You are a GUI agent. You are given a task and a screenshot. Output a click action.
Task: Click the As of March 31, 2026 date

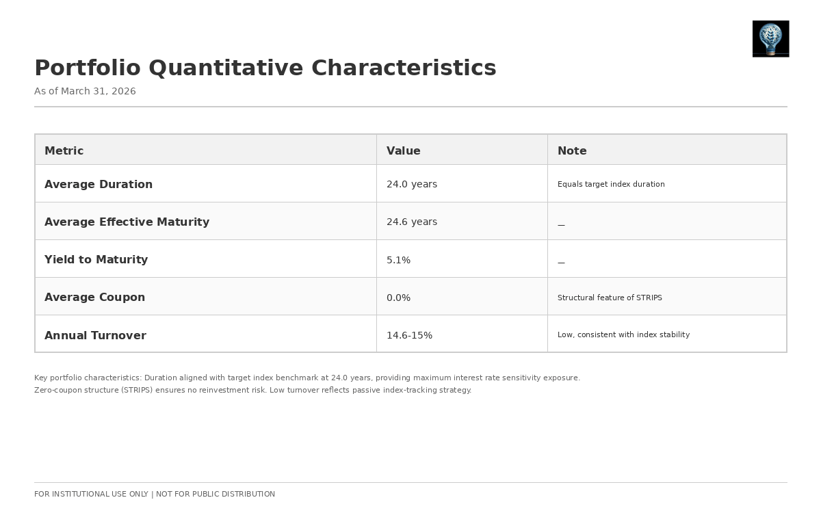(85, 92)
